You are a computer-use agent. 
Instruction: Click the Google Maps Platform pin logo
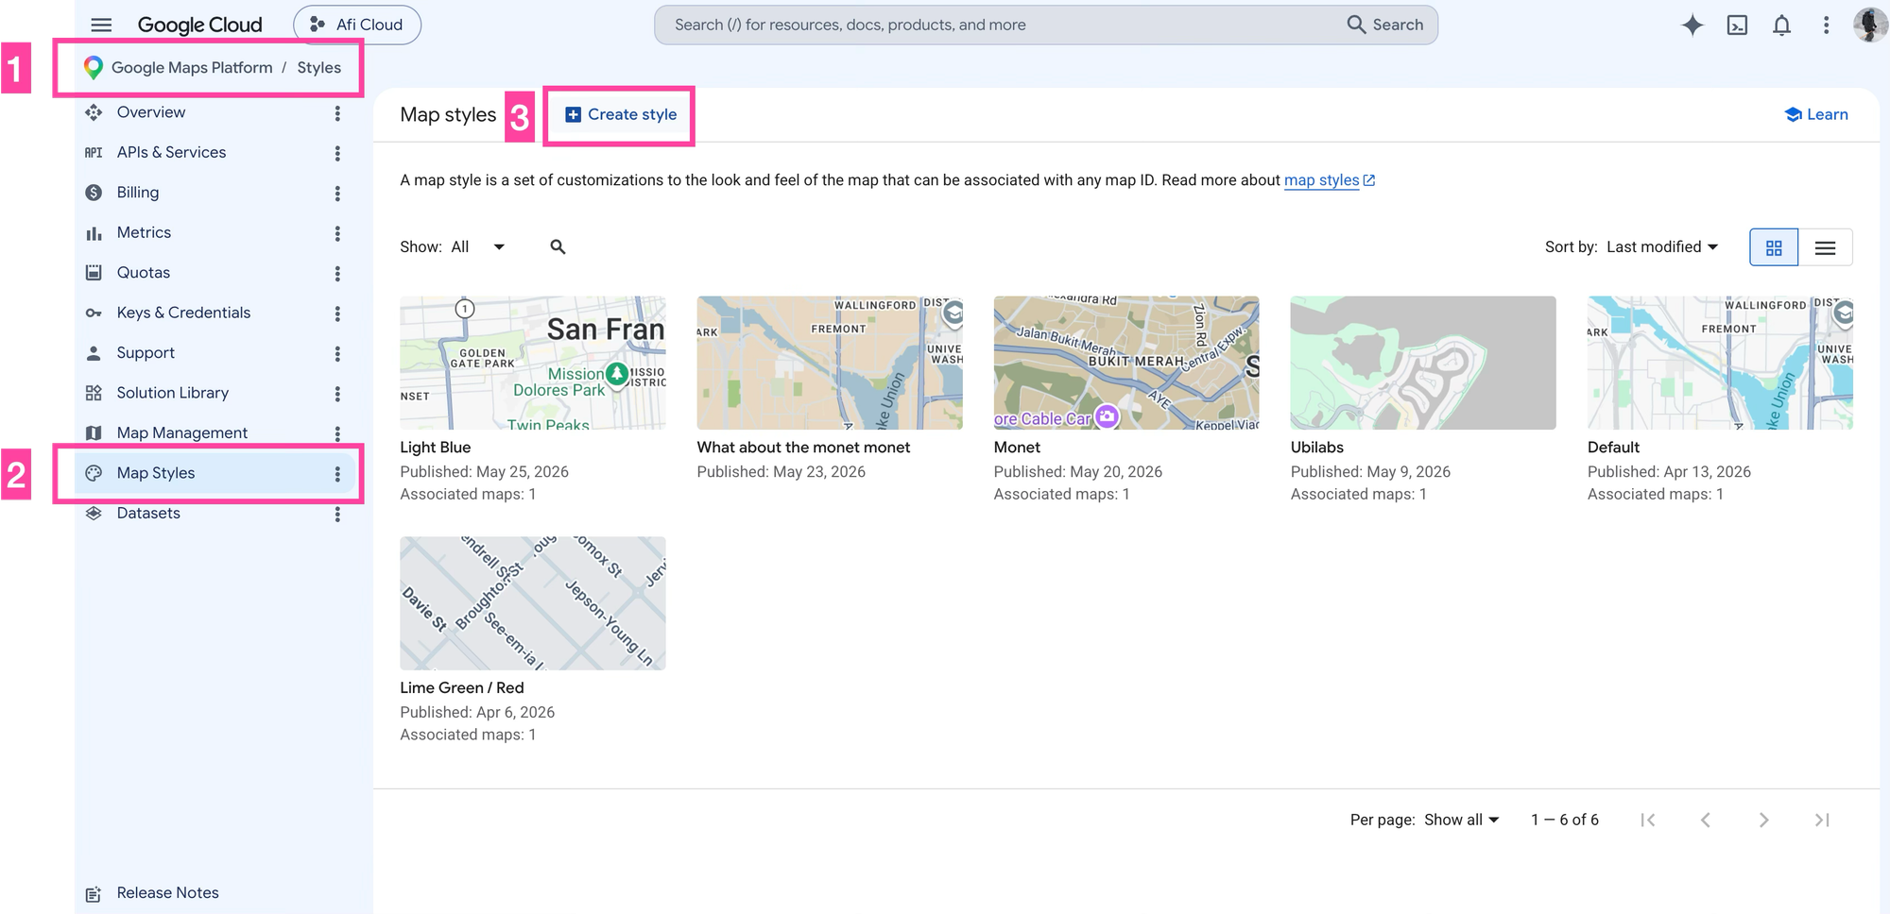(94, 67)
